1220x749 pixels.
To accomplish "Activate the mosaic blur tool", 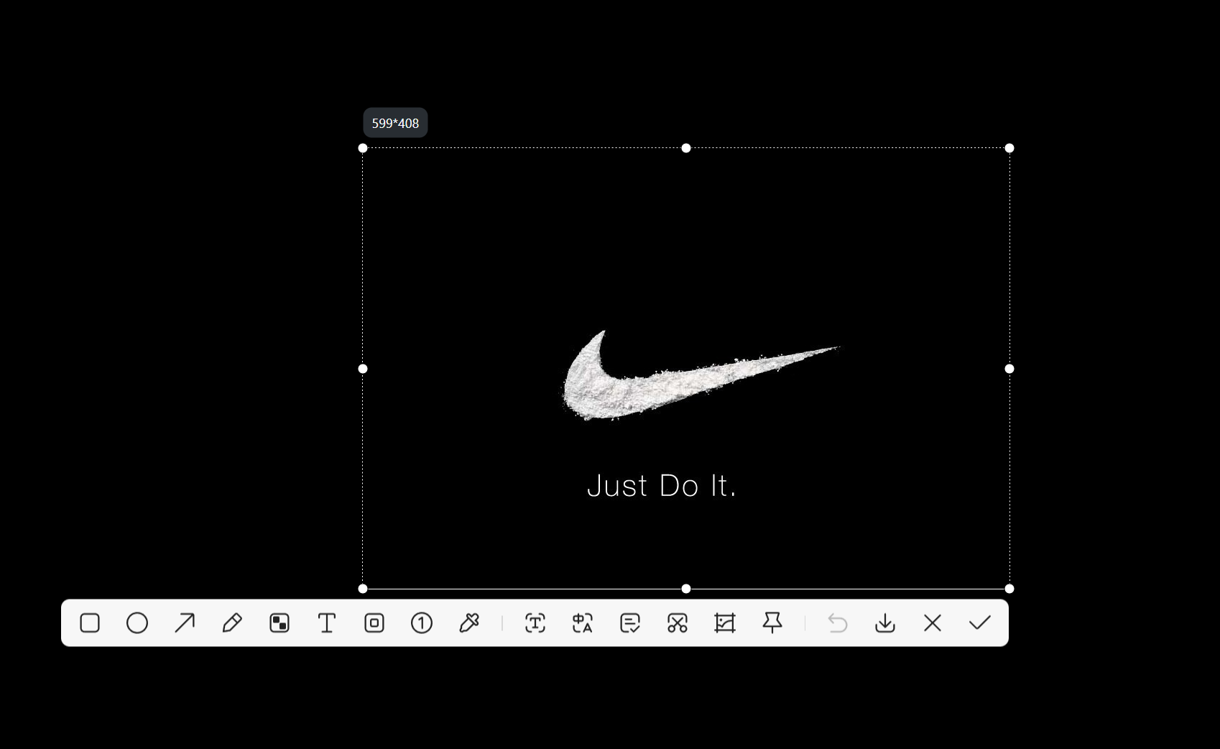I will 279,622.
